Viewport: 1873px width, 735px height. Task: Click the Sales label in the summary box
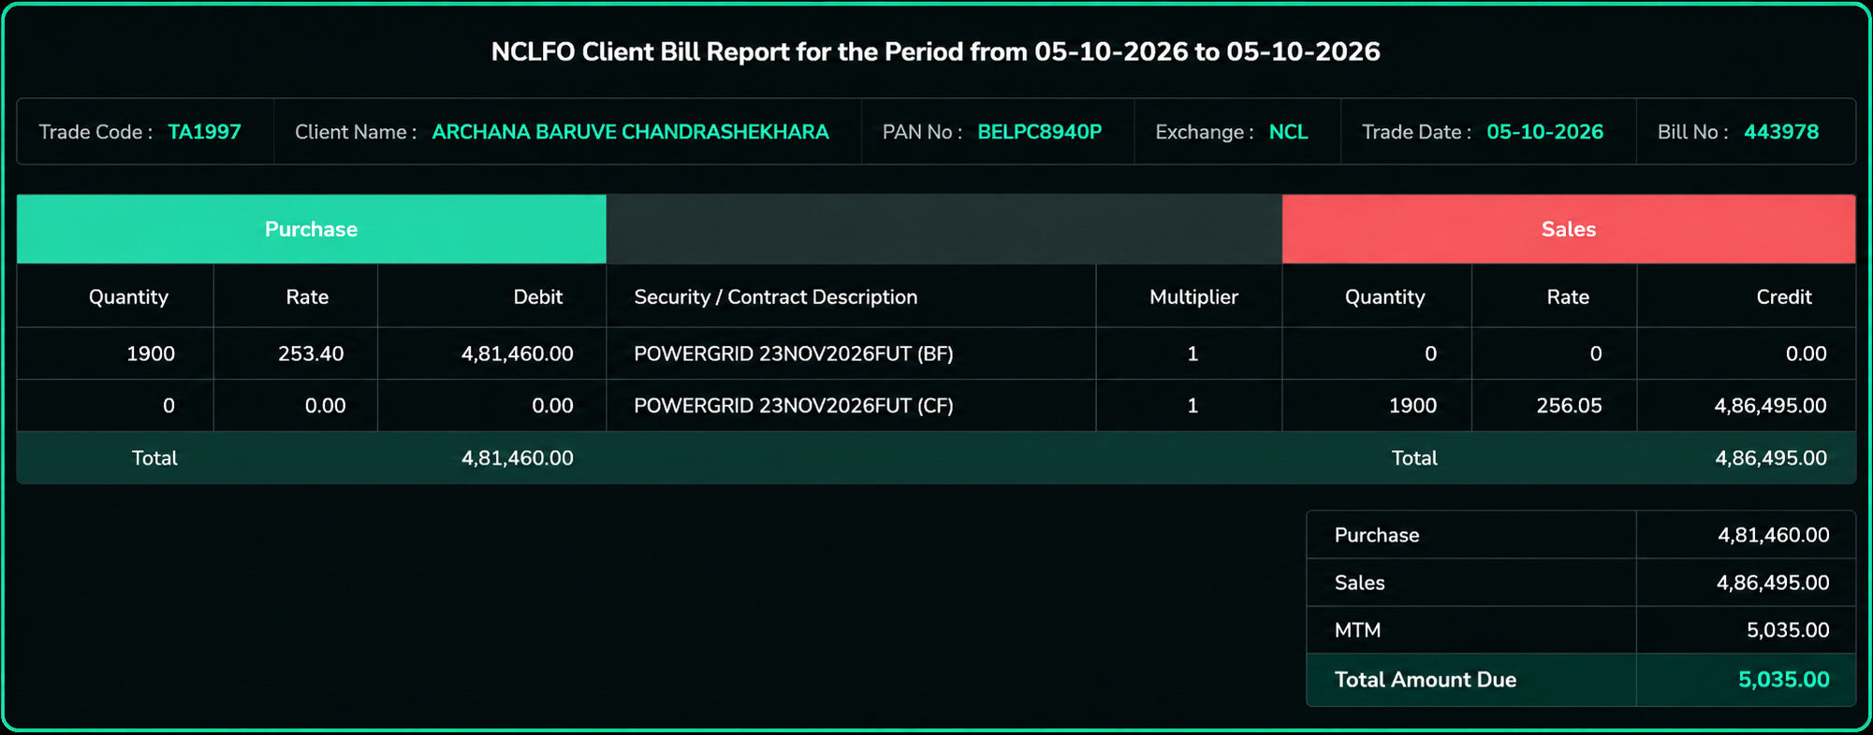[1359, 583]
